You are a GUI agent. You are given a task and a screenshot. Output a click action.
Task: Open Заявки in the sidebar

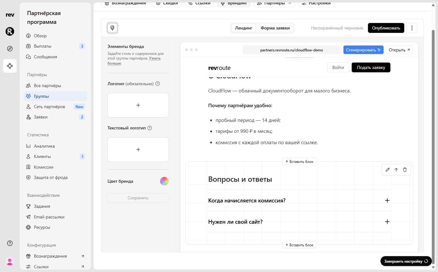click(x=55, y=117)
